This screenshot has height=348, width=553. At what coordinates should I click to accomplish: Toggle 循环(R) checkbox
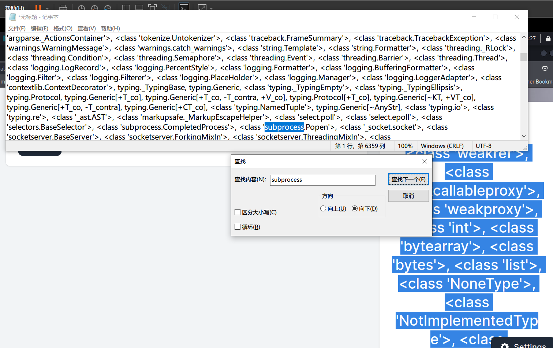238,227
